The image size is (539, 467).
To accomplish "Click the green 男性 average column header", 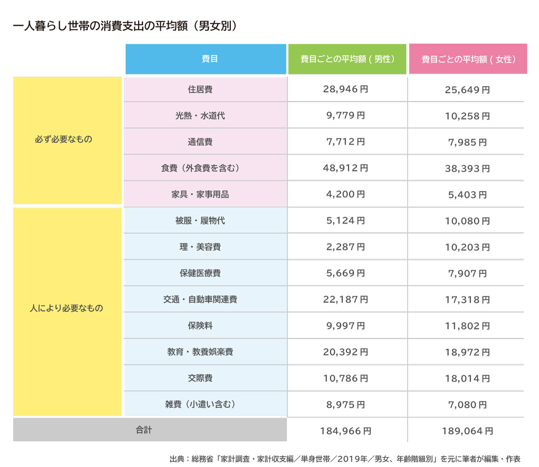I will 347,59.
